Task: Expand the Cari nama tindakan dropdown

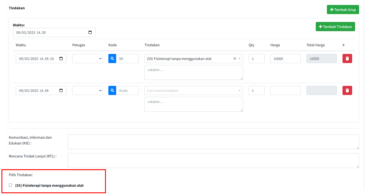Action: [239, 90]
